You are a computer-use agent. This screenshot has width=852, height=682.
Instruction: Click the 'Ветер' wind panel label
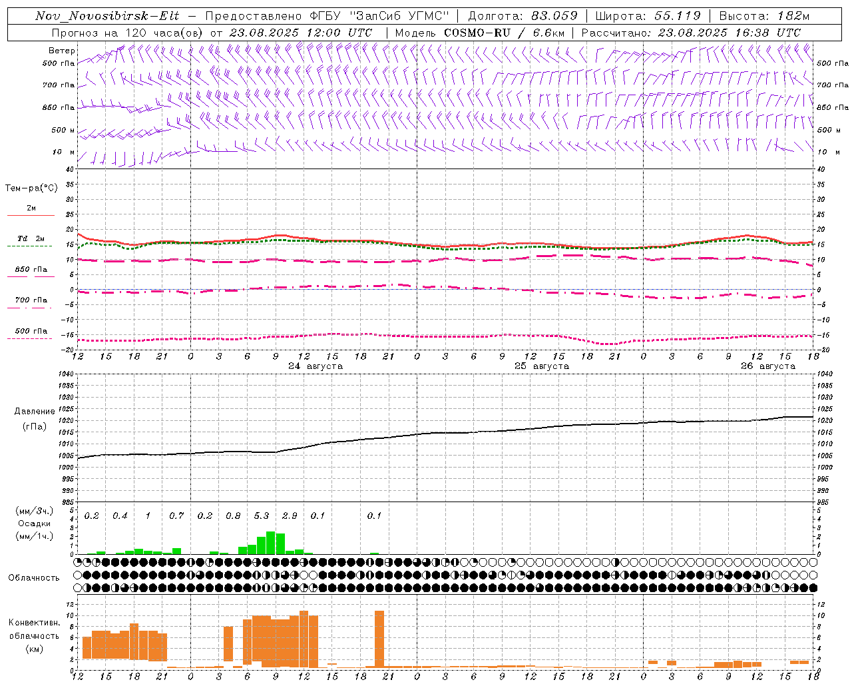click(x=62, y=51)
